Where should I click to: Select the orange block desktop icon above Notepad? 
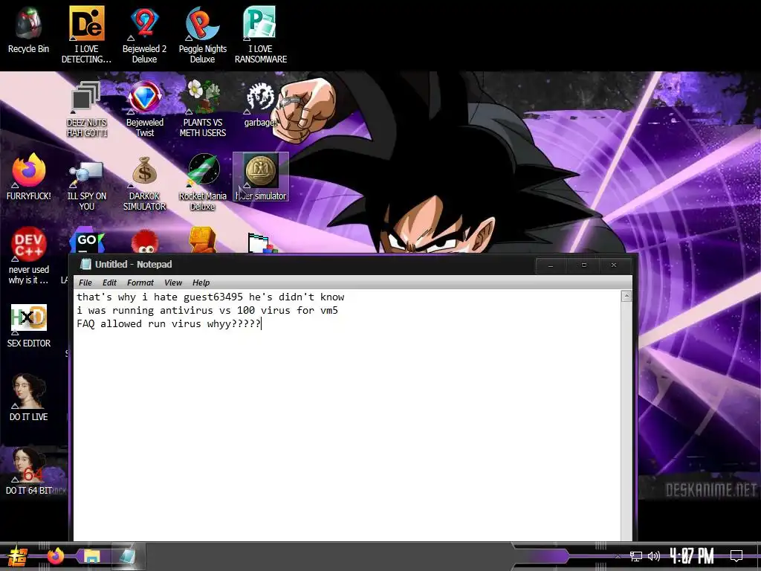tap(203, 239)
